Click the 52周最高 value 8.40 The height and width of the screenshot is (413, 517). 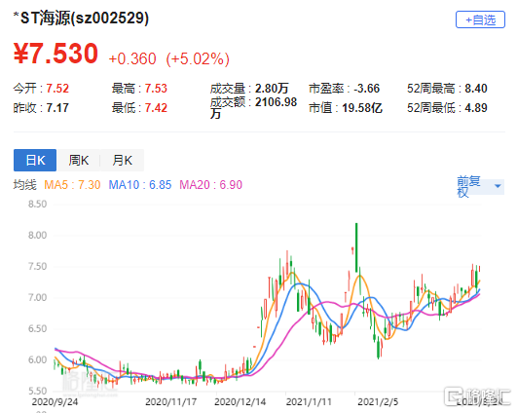click(x=476, y=89)
